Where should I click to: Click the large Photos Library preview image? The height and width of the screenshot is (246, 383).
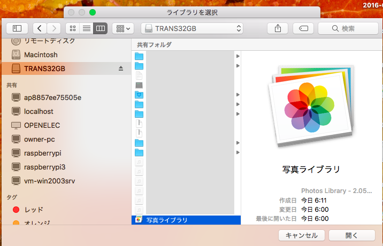311,106
